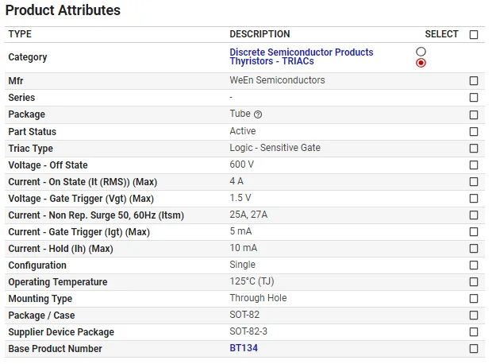The image size is (496, 364).
Task: Check the Package / Case SOT-82 checkbox
Action: pos(474,315)
